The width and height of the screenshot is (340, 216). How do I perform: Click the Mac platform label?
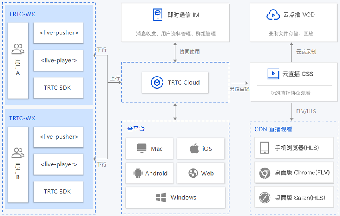pos(157,149)
